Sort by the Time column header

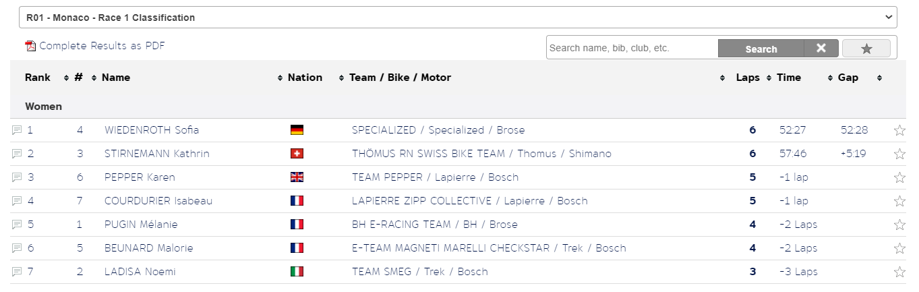(789, 78)
